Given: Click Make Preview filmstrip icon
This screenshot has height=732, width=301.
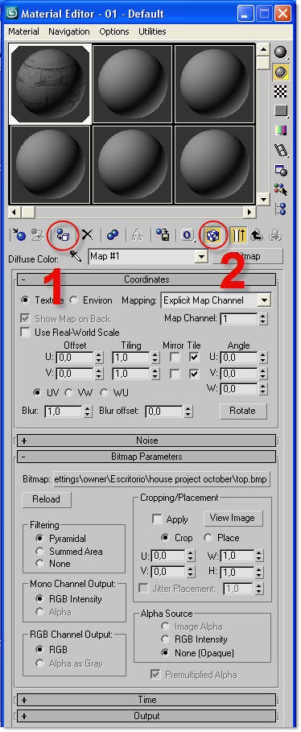Looking at the screenshot, I should (281, 151).
